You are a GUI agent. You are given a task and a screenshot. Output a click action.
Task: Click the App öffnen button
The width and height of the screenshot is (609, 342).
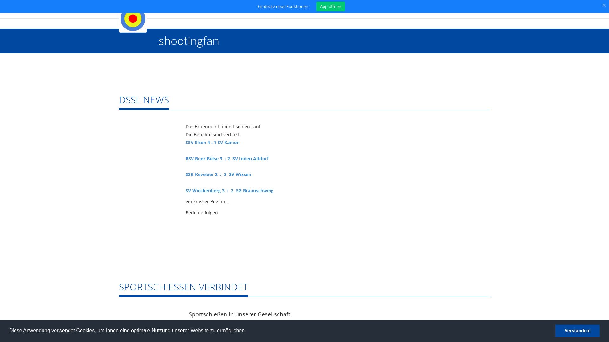pos(331,6)
